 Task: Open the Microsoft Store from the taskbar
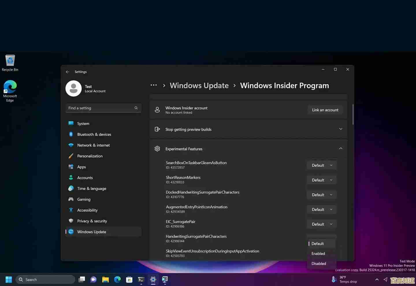click(x=129, y=279)
